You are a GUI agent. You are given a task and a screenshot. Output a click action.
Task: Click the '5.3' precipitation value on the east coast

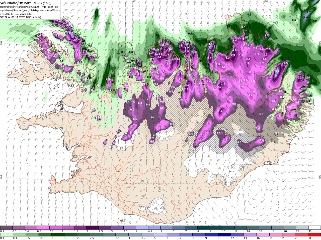[x=277, y=71]
